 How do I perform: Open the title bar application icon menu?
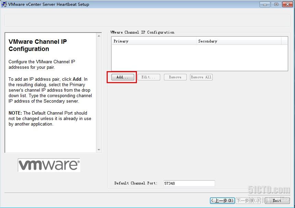[x=4, y=4]
